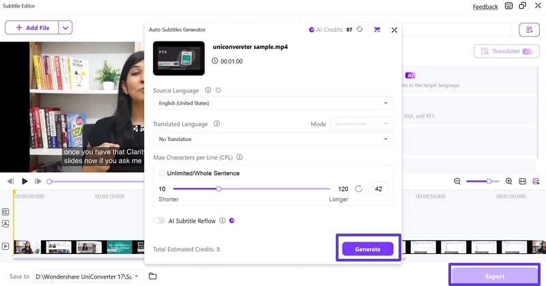Click the Max Characters per Line info icon
The image size is (546, 286).
(240, 157)
